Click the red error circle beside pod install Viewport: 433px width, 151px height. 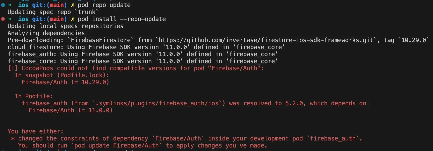point(3,19)
